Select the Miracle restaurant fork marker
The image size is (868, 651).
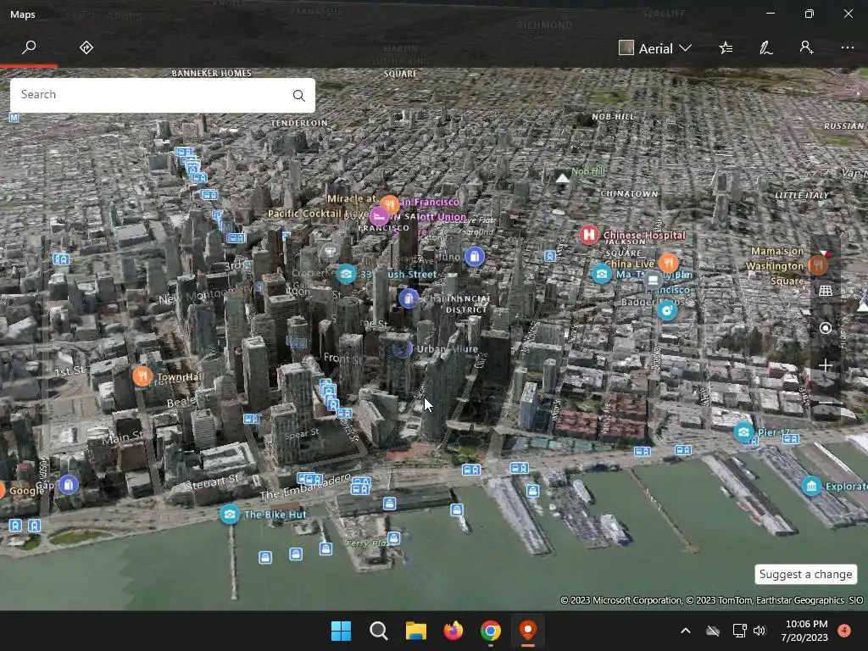coord(390,204)
